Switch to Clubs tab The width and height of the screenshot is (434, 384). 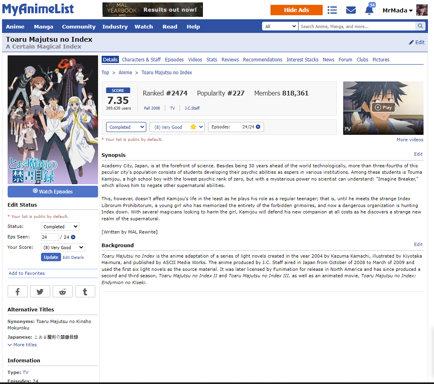point(362,59)
